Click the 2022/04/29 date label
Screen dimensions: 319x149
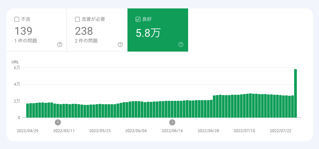[28, 131]
